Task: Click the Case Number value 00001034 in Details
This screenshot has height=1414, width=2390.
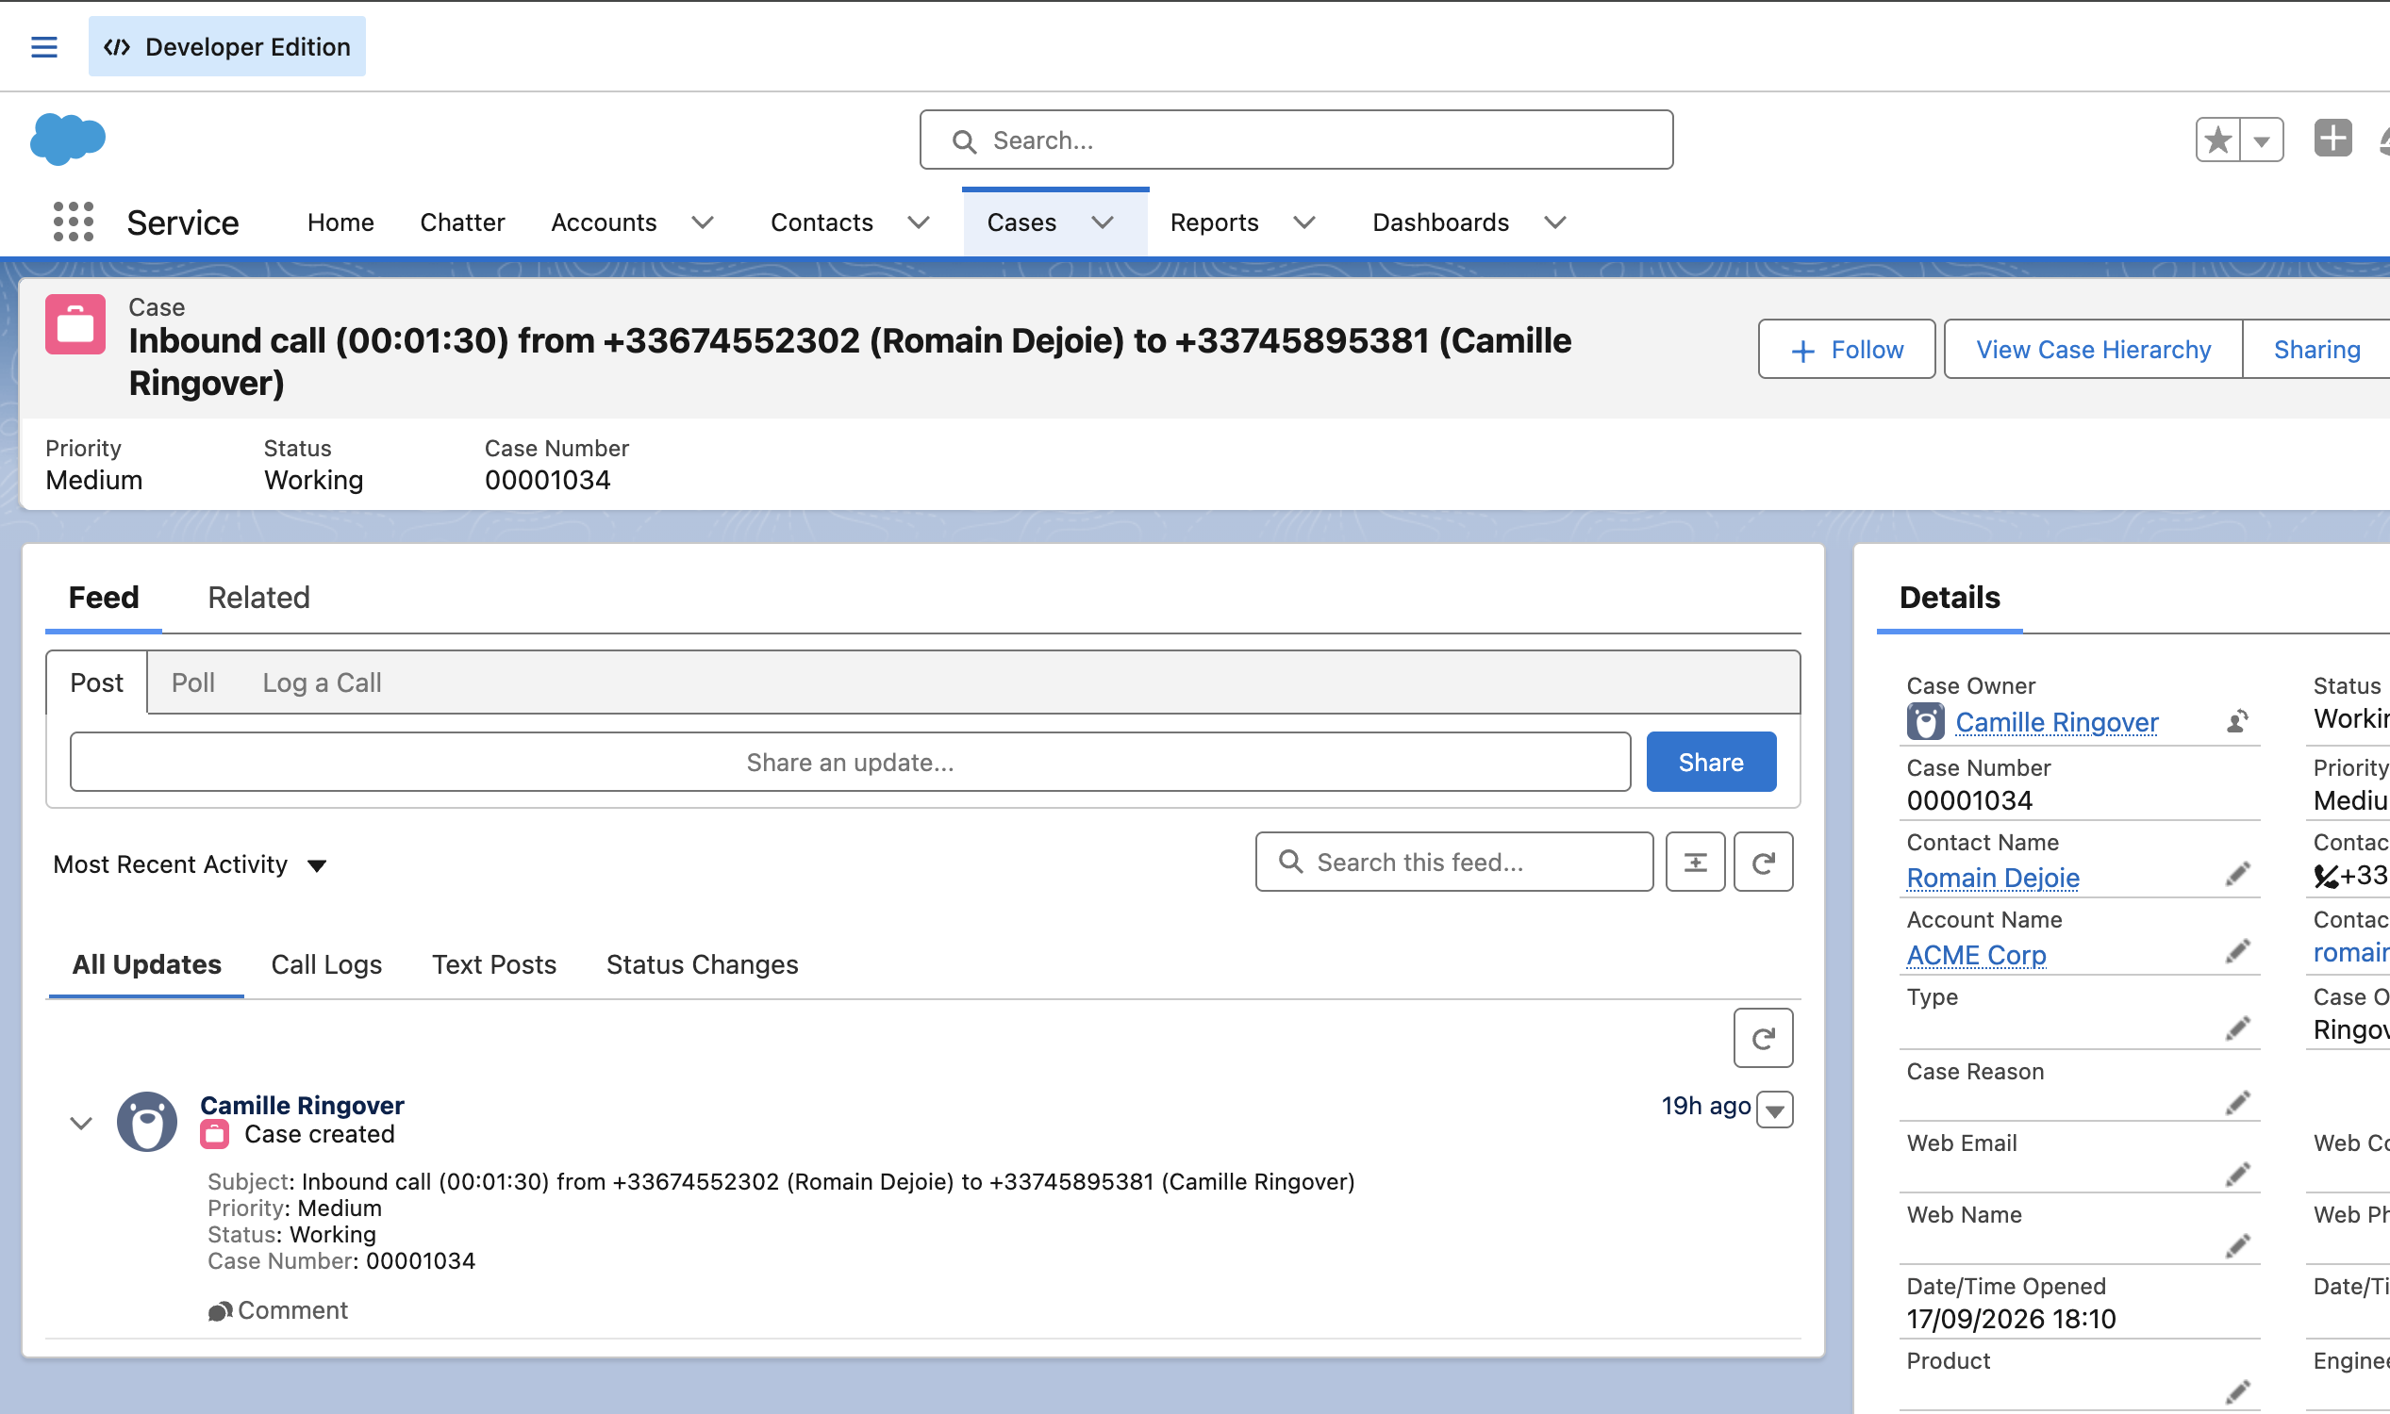Action: point(1968,800)
